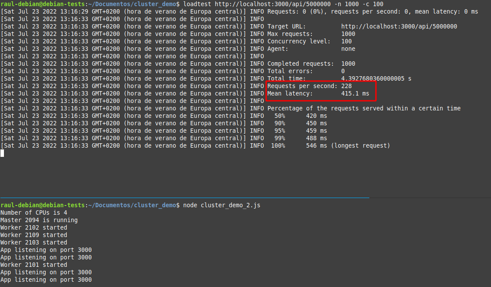Viewport: 491px width, 287px height.
Task: Click the Total errors 0 line
Action: pyautogui.click(x=306, y=71)
